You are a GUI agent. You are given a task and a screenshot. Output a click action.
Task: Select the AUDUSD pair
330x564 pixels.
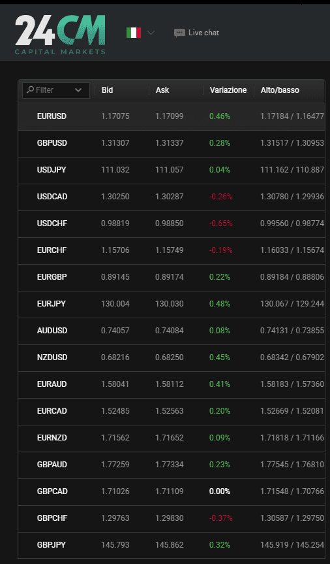point(52,331)
